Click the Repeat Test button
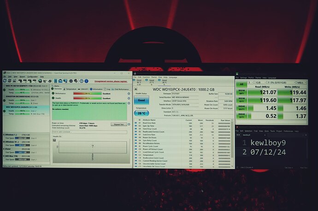 tap(118, 124)
